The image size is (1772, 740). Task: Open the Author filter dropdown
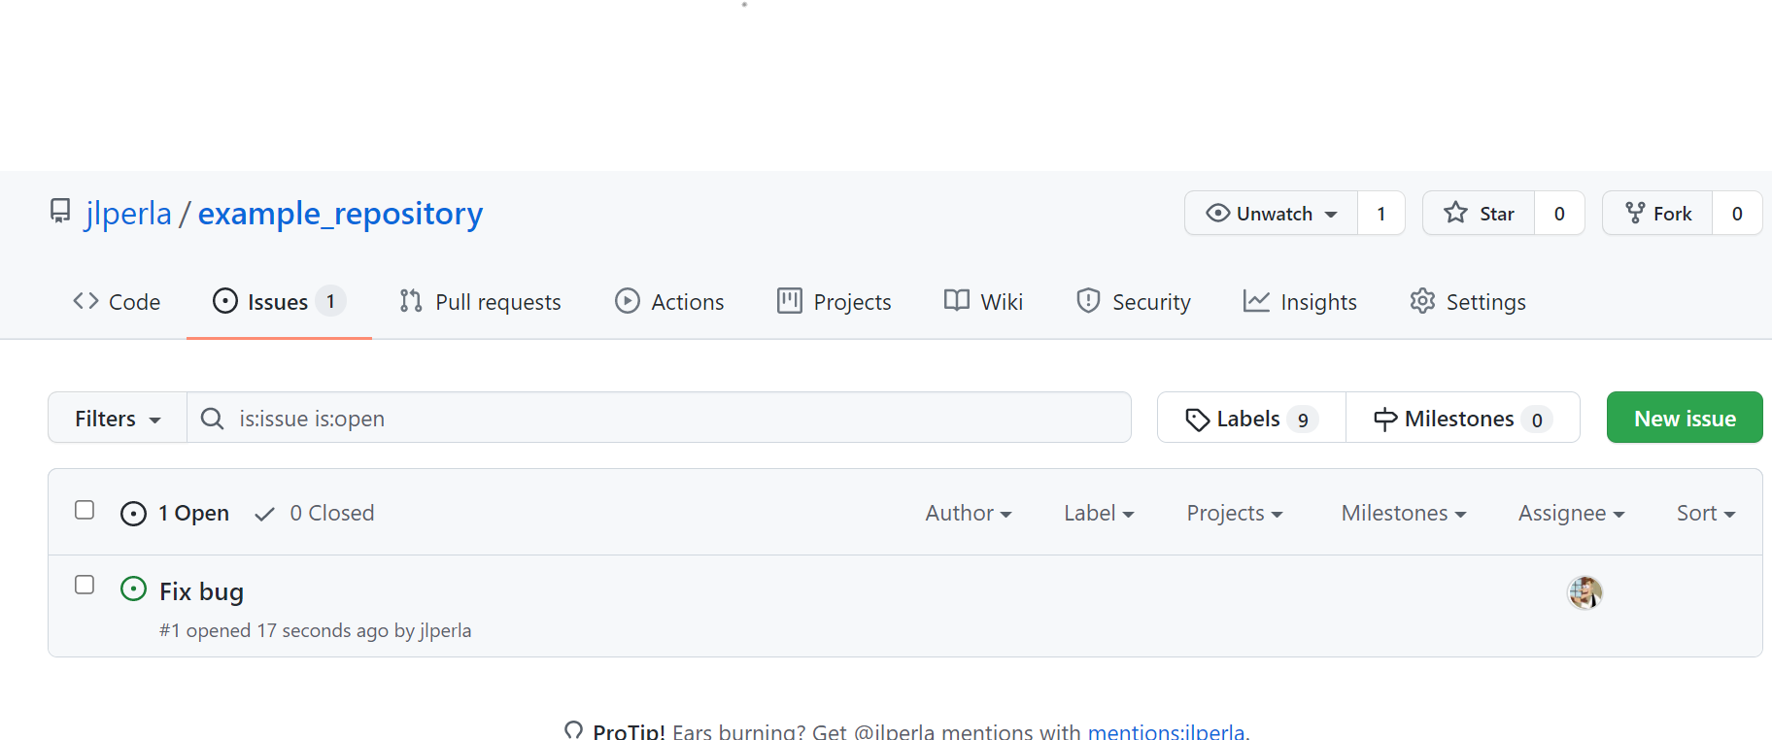(968, 513)
